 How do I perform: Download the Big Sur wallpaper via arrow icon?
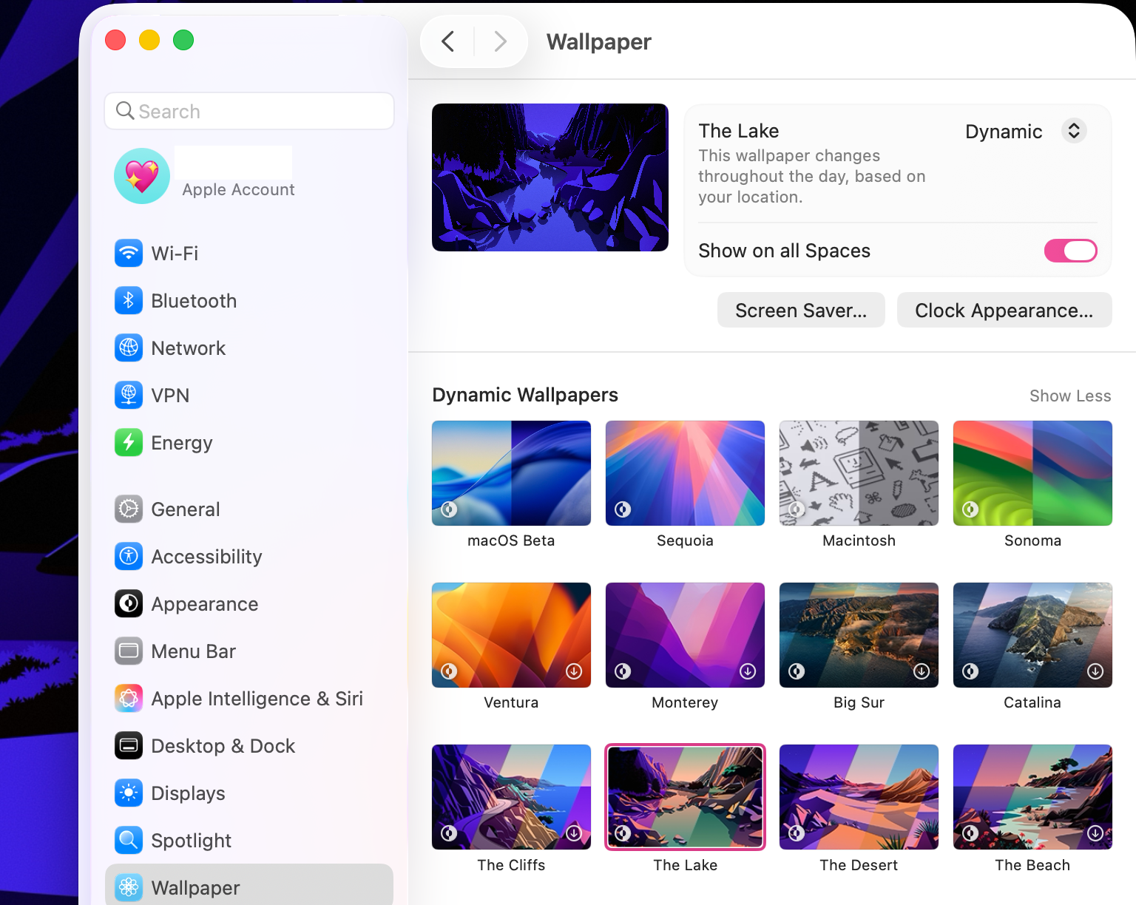[x=922, y=671]
